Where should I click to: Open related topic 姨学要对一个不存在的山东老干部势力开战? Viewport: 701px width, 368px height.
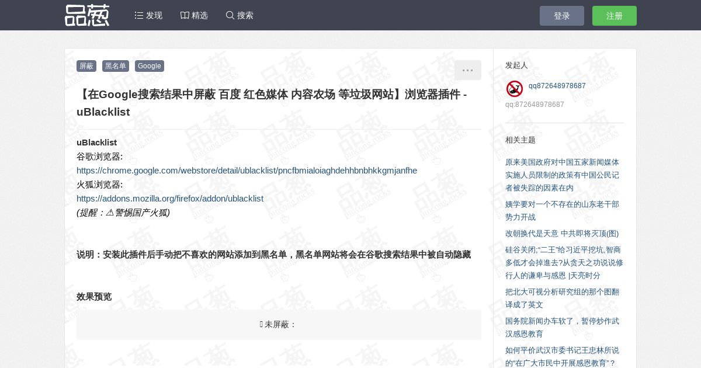pyautogui.click(x=563, y=210)
